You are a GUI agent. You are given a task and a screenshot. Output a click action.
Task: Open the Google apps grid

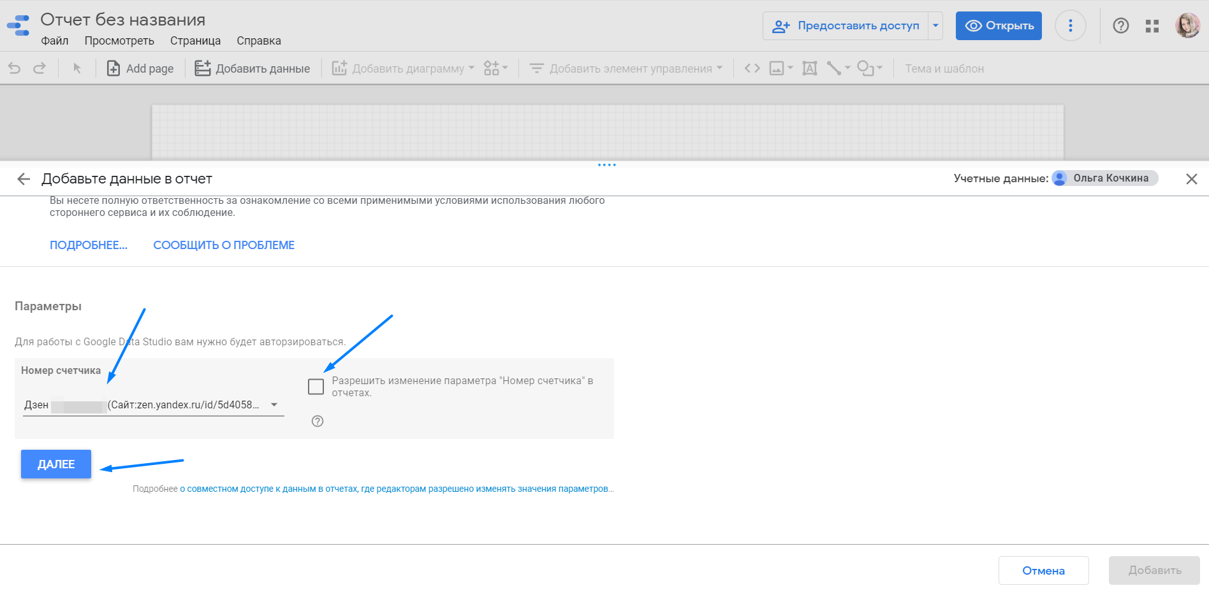click(1152, 26)
